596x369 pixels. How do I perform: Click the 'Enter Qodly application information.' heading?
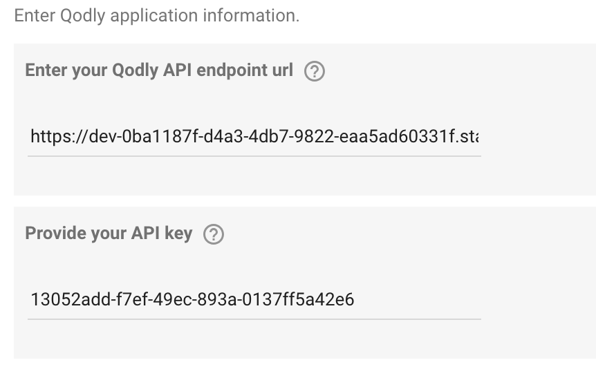[156, 16]
